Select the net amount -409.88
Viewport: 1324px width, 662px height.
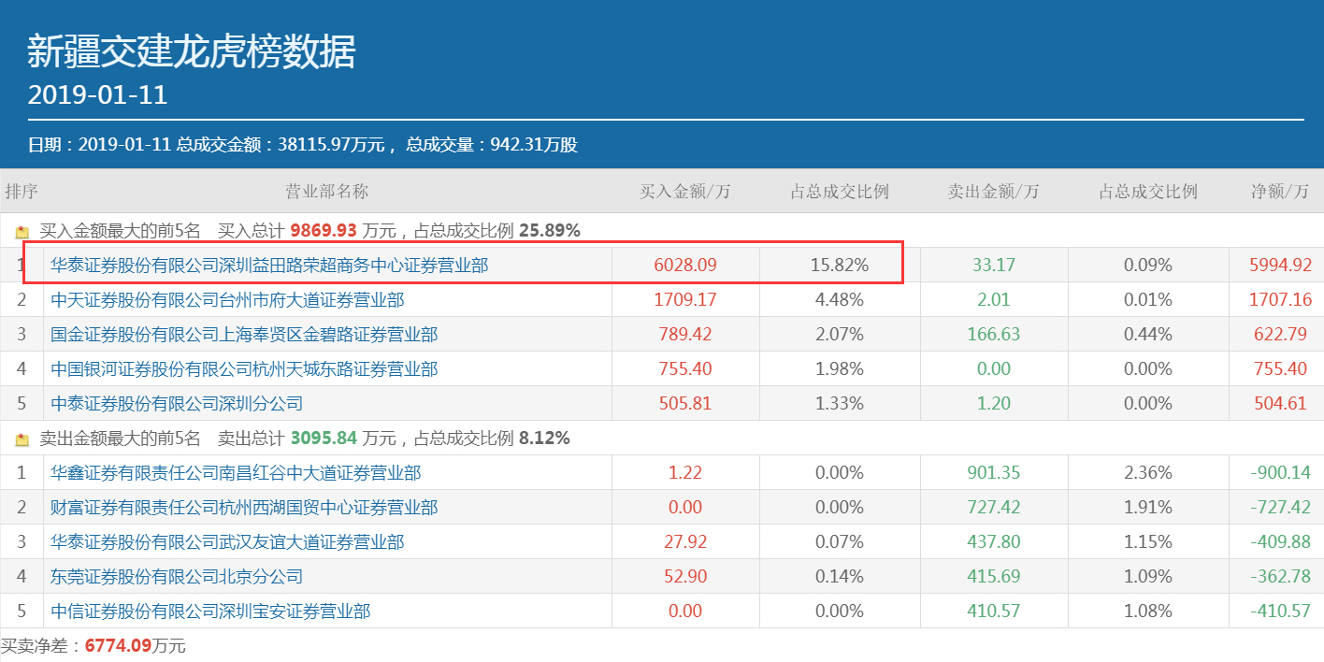pos(1280,542)
